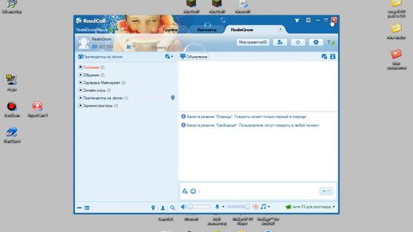The height and width of the screenshot is (232, 413).
Task: Click the location pin beside Претенденты на обмен
Action: pyautogui.click(x=173, y=98)
